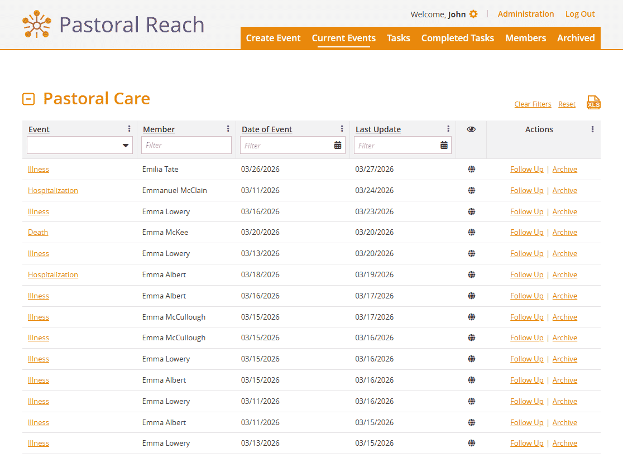The image size is (623, 458).
Task: Collapse the Pastoral Care section
Action: [28, 99]
